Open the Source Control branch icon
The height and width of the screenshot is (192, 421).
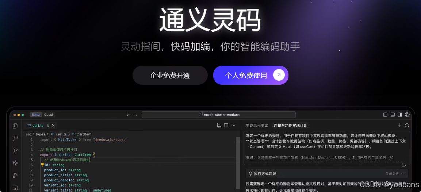pos(15,150)
